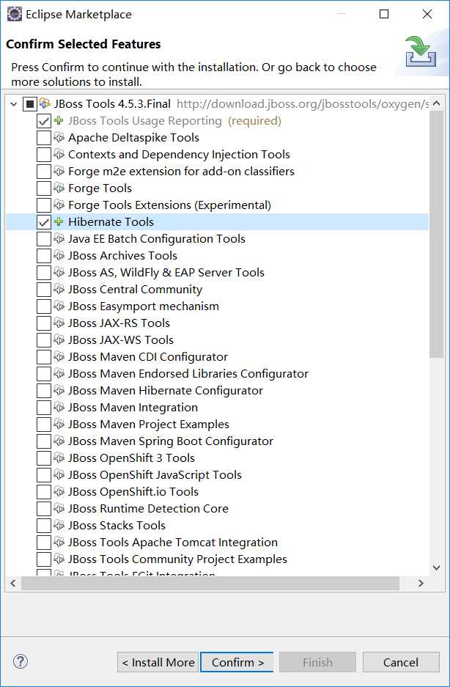This screenshot has width=450, height=687.
Task: Enable the Apache Deltaspike Tools checkbox
Action: point(44,138)
